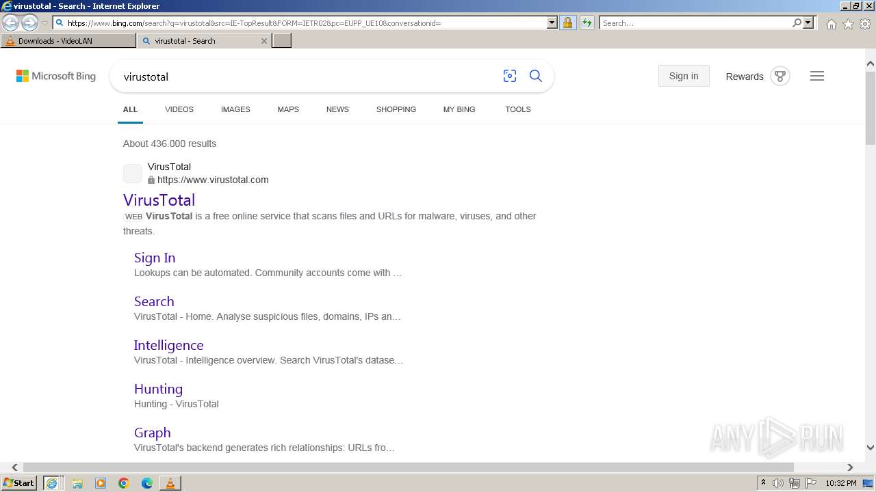
Task: Open the https://www.virustotal.com URL link
Action: [x=213, y=180]
